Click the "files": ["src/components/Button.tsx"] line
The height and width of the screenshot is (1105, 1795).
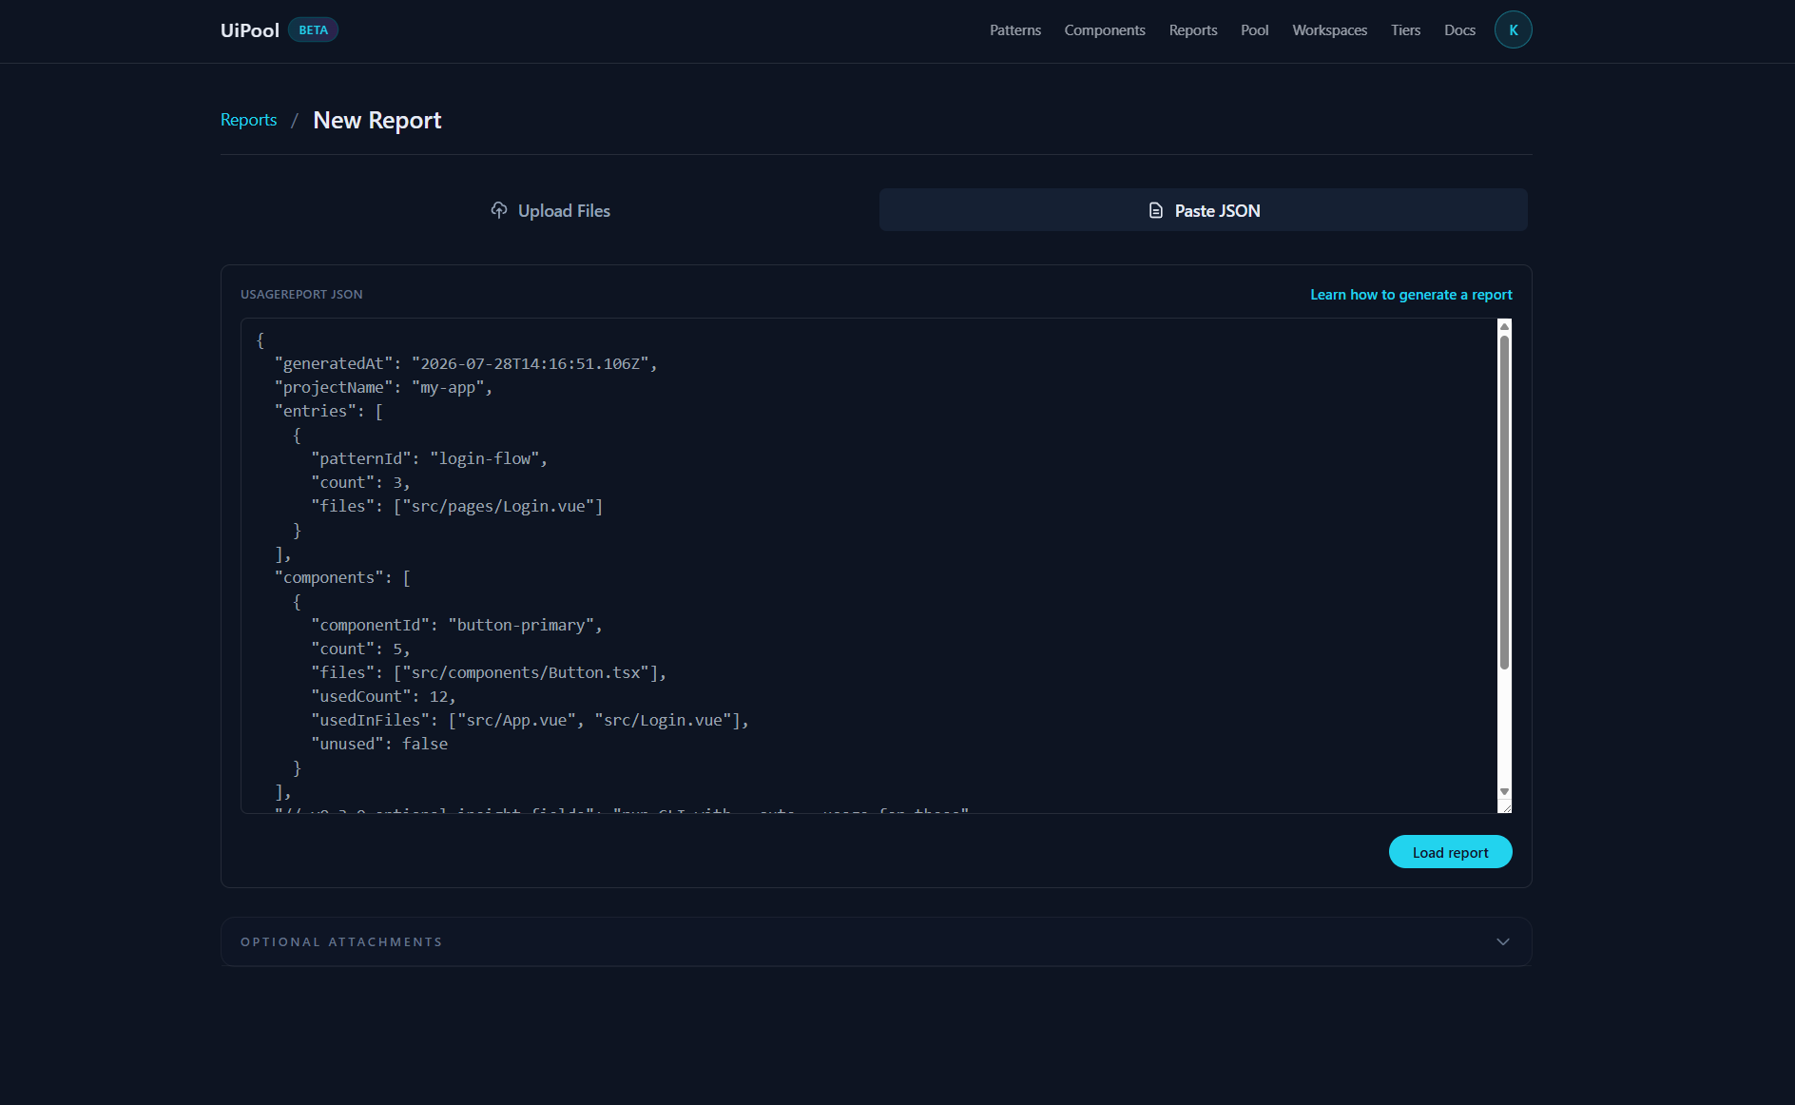point(490,672)
